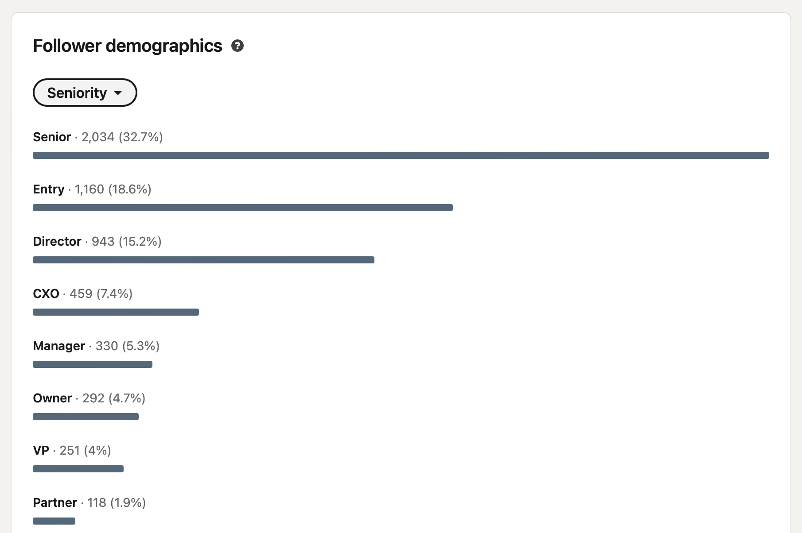Click the Director follower count label
Screen dimensions: 802x533
pos(97,242)
